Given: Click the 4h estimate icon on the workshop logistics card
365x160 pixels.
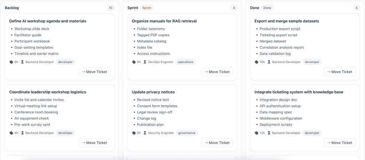Looking at the screenshot, I should (11, 133).
